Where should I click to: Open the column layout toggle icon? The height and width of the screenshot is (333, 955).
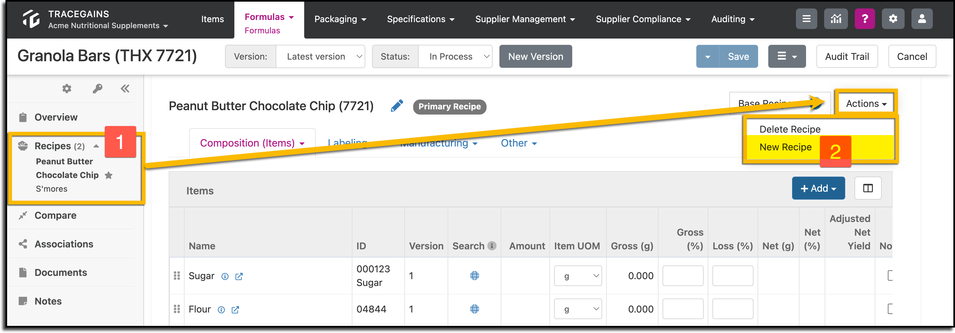[x=868, y=188]
